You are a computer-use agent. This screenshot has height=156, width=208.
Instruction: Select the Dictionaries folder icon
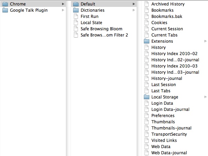(x=76, y=10)
